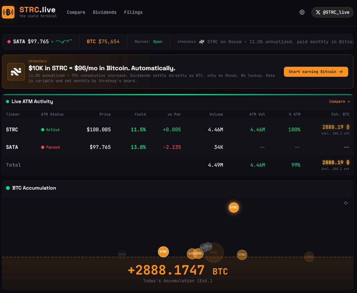Image resolution: width=357 pixels, height=293 pixels.
Task: Click the SATA ticker row name
Action: (12, 147)
